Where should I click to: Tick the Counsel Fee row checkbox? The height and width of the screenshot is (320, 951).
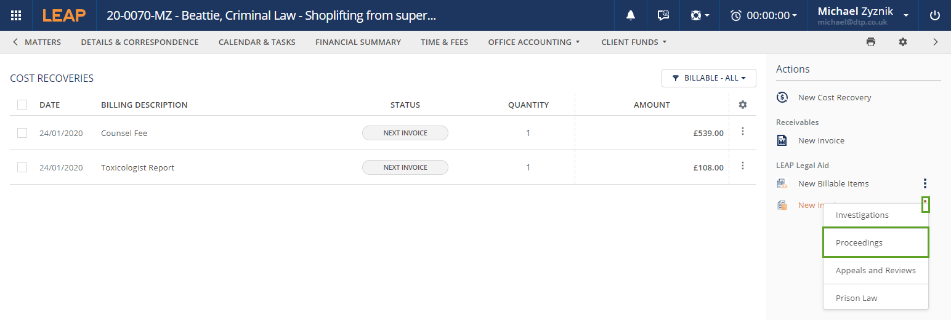pyautogui.click(x=22, y=133)
